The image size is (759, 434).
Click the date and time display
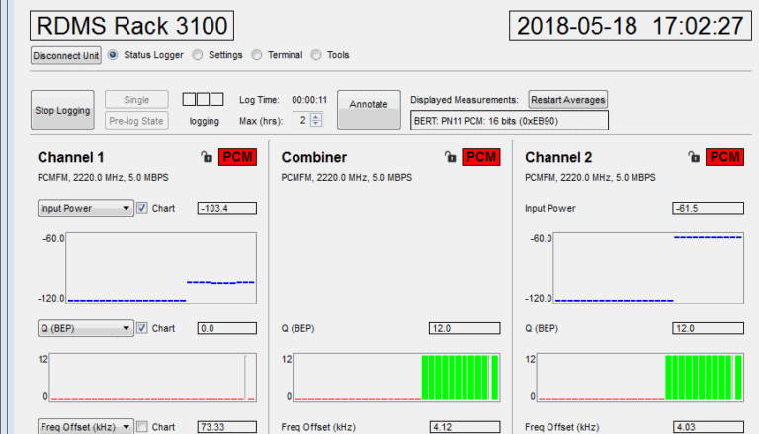(x=631, y=25)
